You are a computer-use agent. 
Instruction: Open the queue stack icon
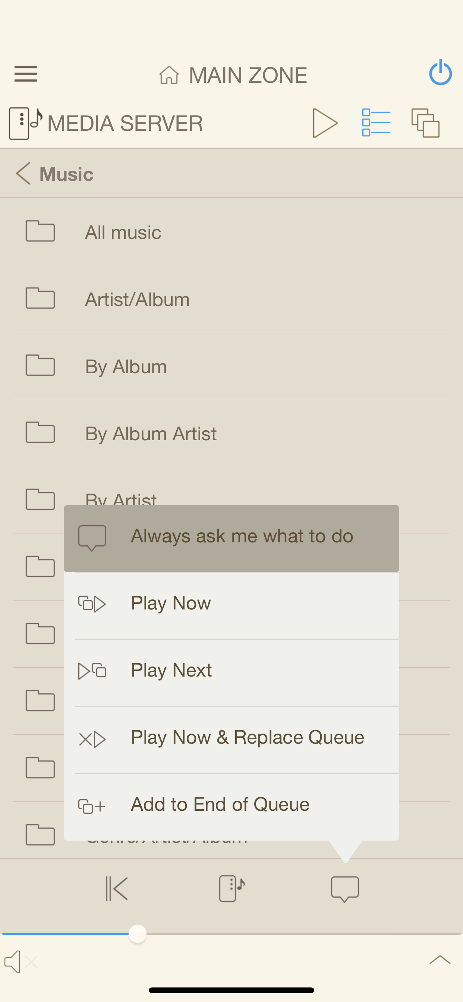425,123
